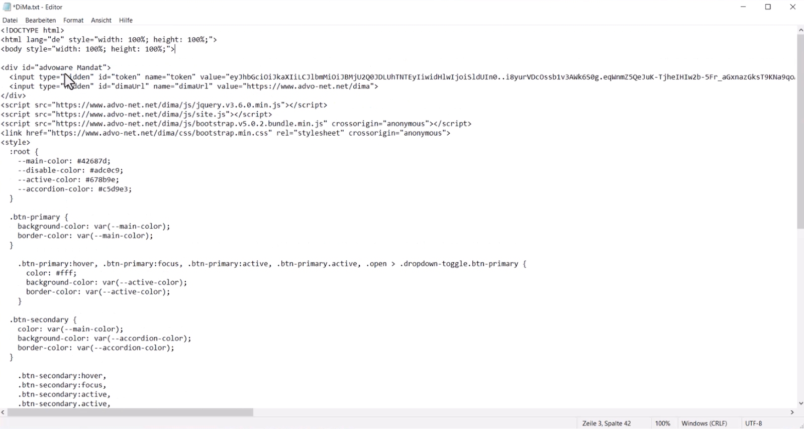Screen dimensions: 804x429
Task: Open the Hilfe menu
Action: click(x=126, y=20)
